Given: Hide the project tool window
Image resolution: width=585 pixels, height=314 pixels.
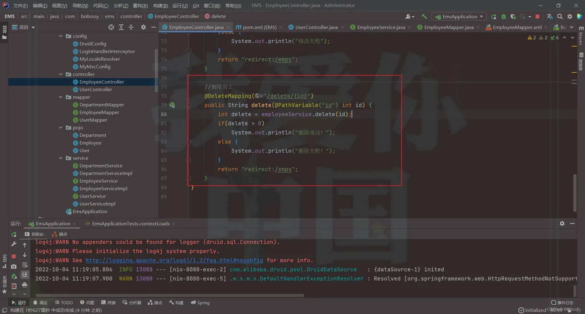Looking at the screenshot, I should (153, 27).
